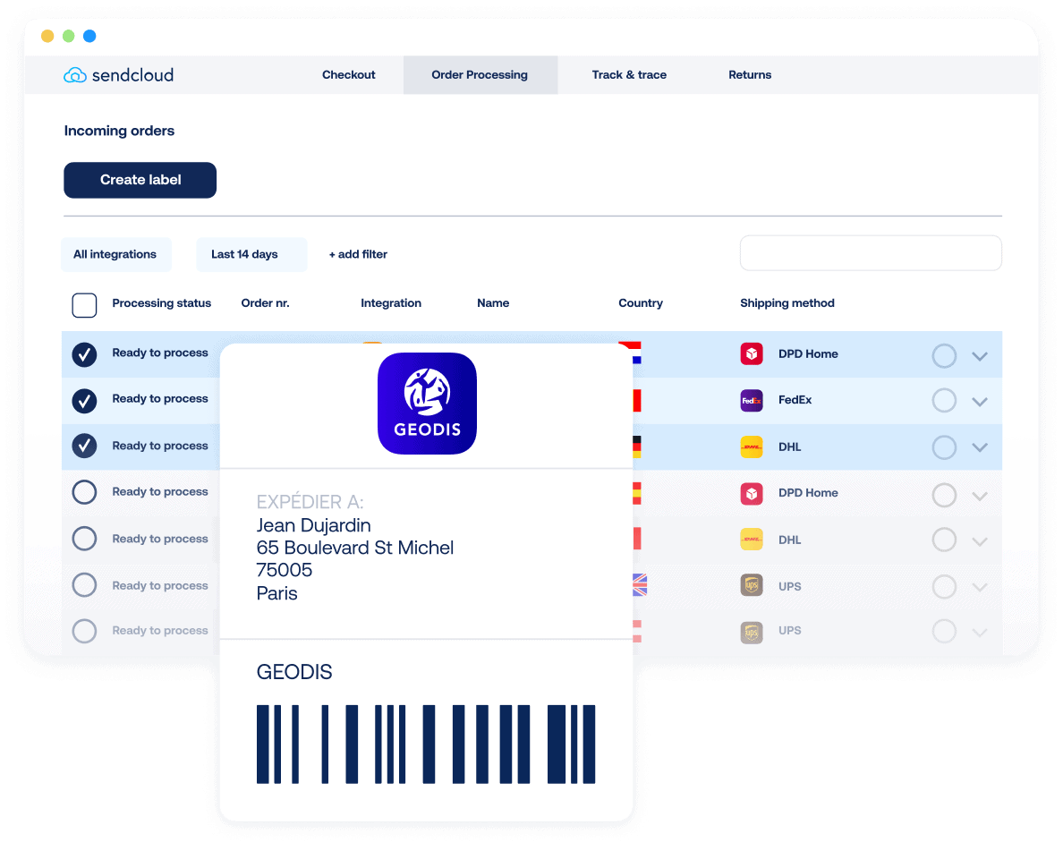Image resolution: width=1063 pixels, height=842 pixels.
Task: Go to Track & trace tab
Action: coord(629,74)
